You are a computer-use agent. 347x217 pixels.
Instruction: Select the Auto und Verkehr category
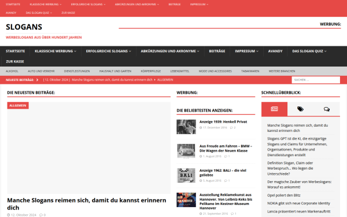point(41,71)
